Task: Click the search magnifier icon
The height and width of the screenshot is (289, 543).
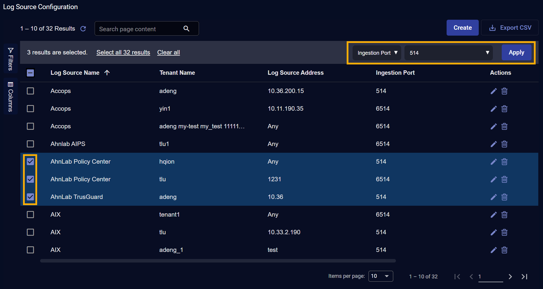Action: click(x=186, y=29)
